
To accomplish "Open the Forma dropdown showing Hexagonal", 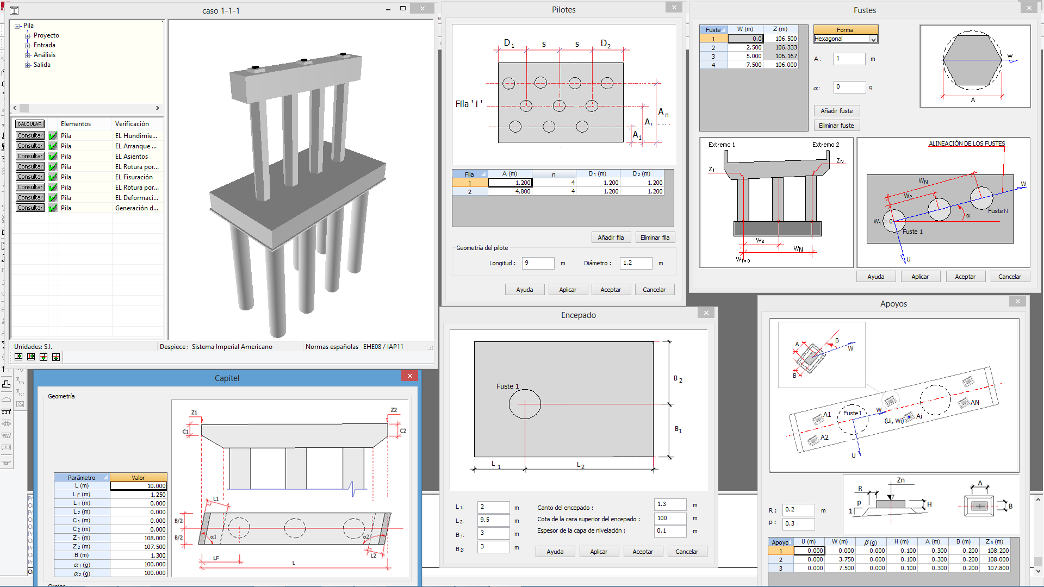I will [873, 39].
